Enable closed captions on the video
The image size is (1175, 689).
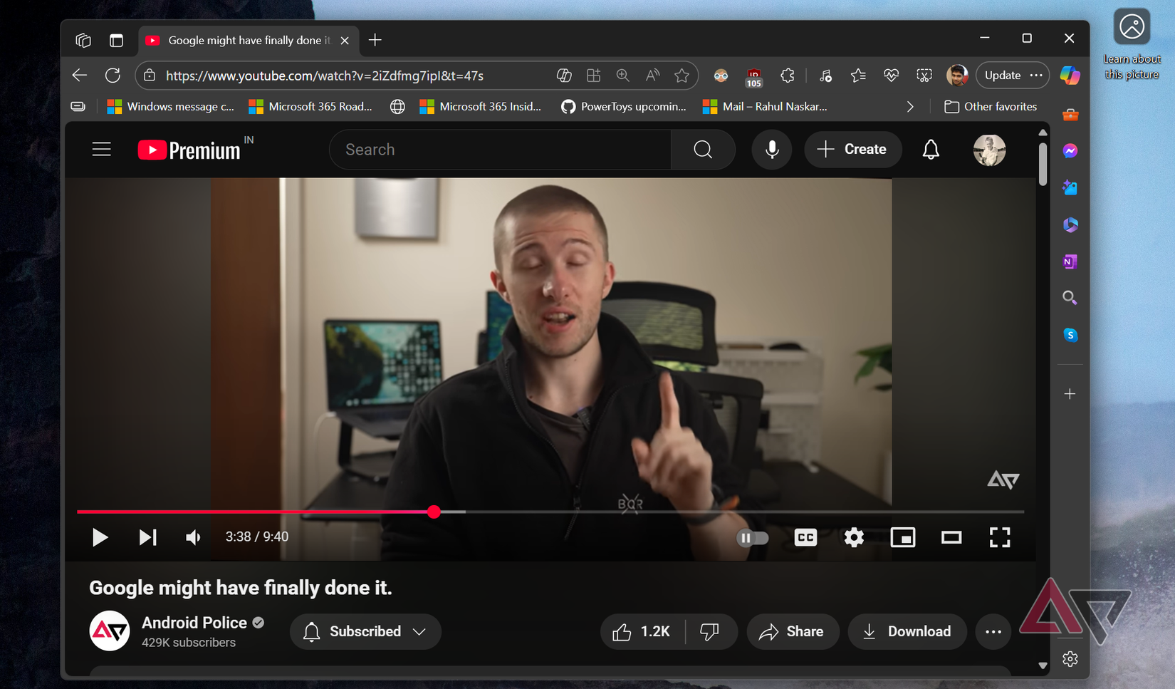click(805, 537)
